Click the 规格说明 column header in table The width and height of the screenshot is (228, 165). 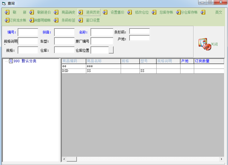click(x=169, y=61)
